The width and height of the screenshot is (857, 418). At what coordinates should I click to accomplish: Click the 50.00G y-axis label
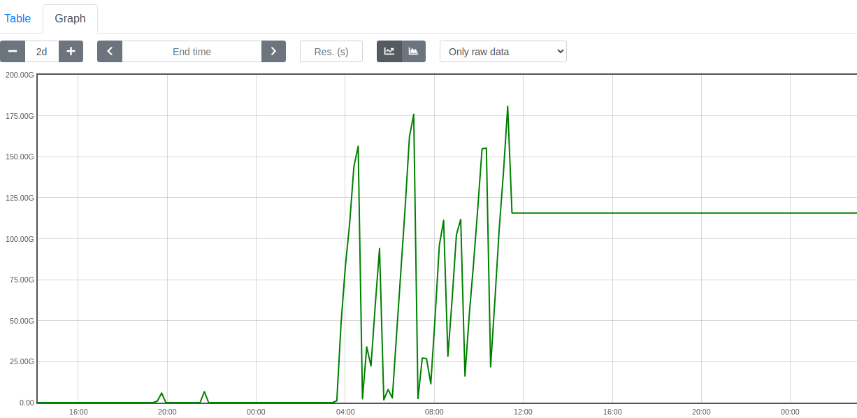(22, 321)
